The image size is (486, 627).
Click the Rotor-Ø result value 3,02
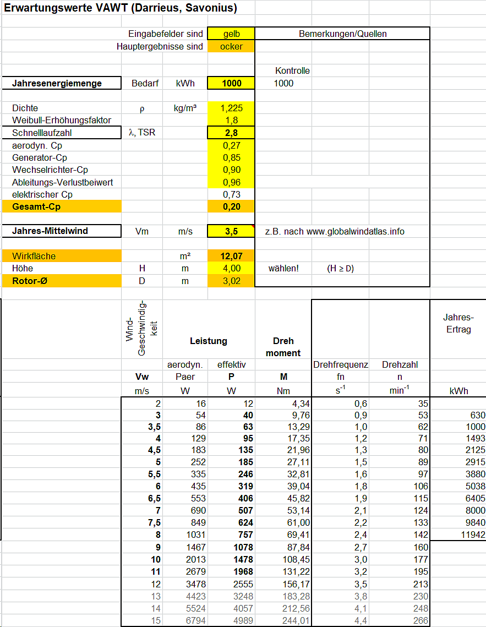[231, 281]
